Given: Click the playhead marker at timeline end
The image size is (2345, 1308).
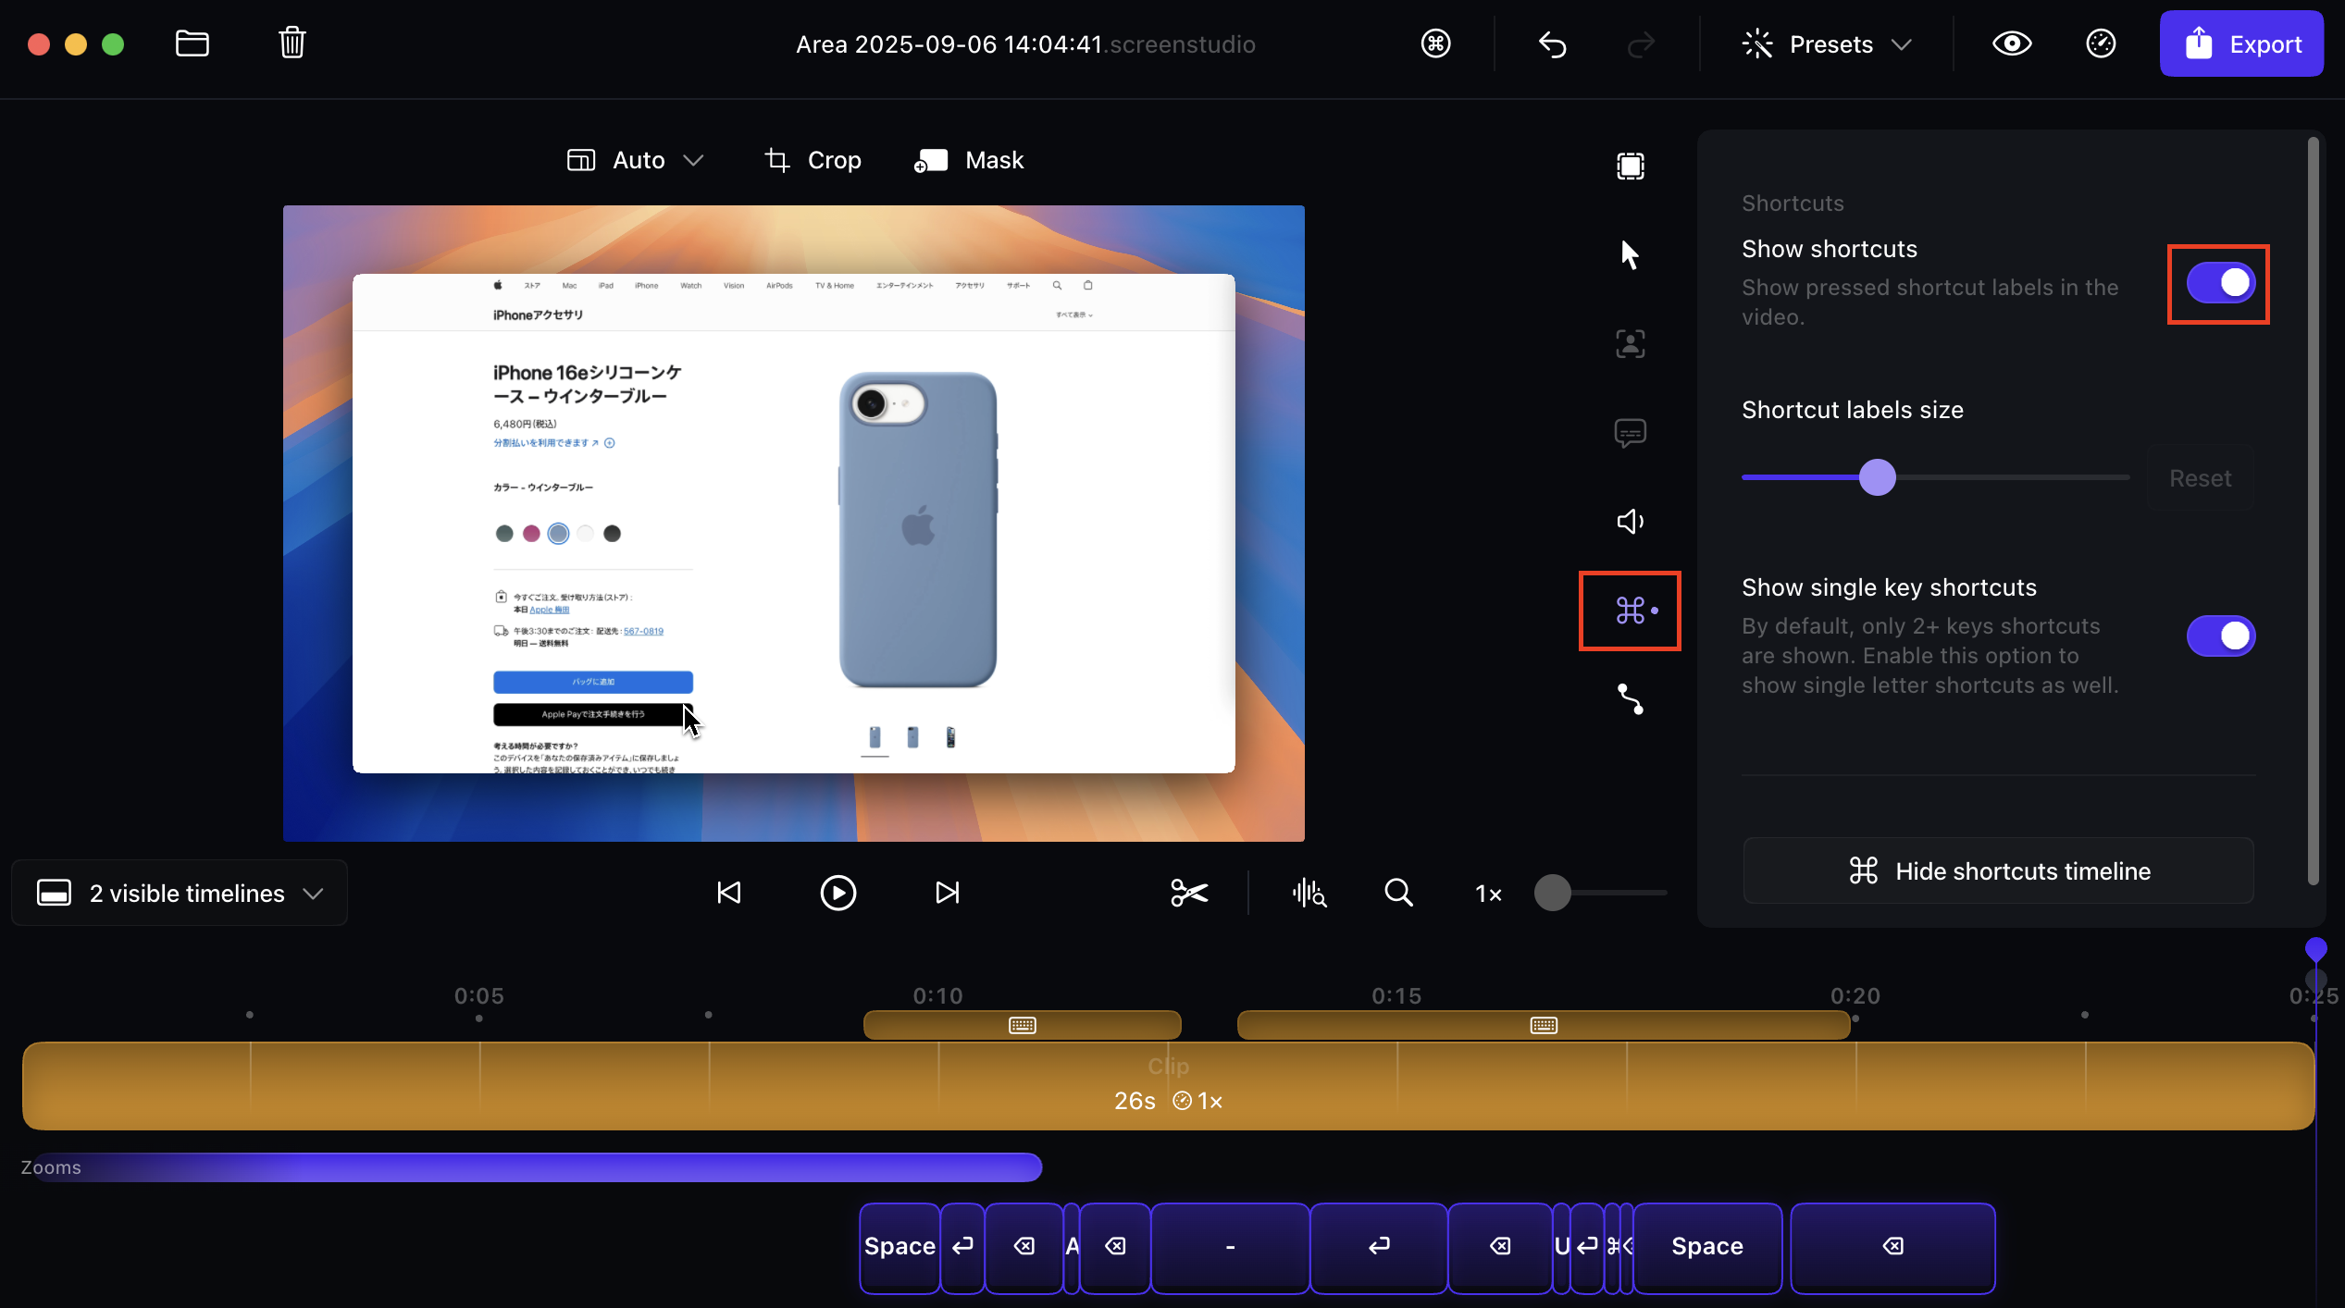Looking at the screenshot, I should point(2315,949).
